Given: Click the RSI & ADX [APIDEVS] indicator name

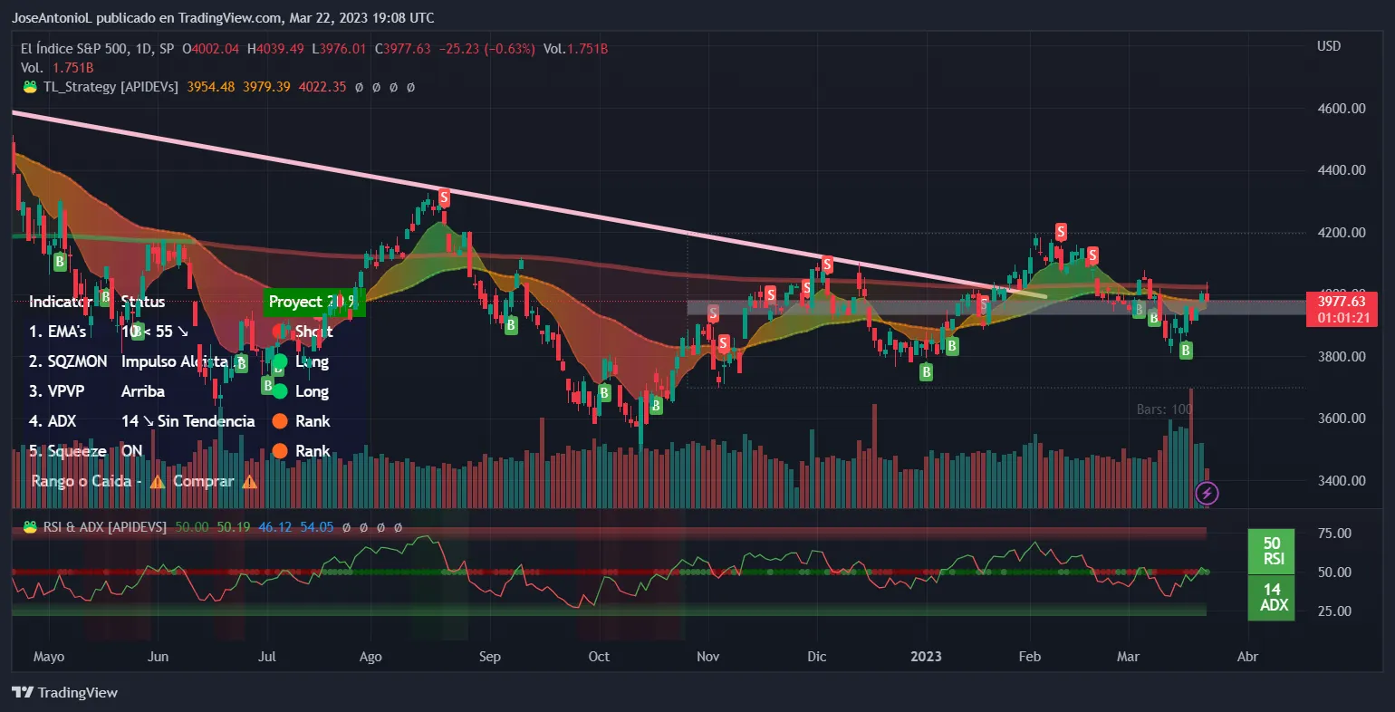Looking at the screenshot, I should 105,527.
